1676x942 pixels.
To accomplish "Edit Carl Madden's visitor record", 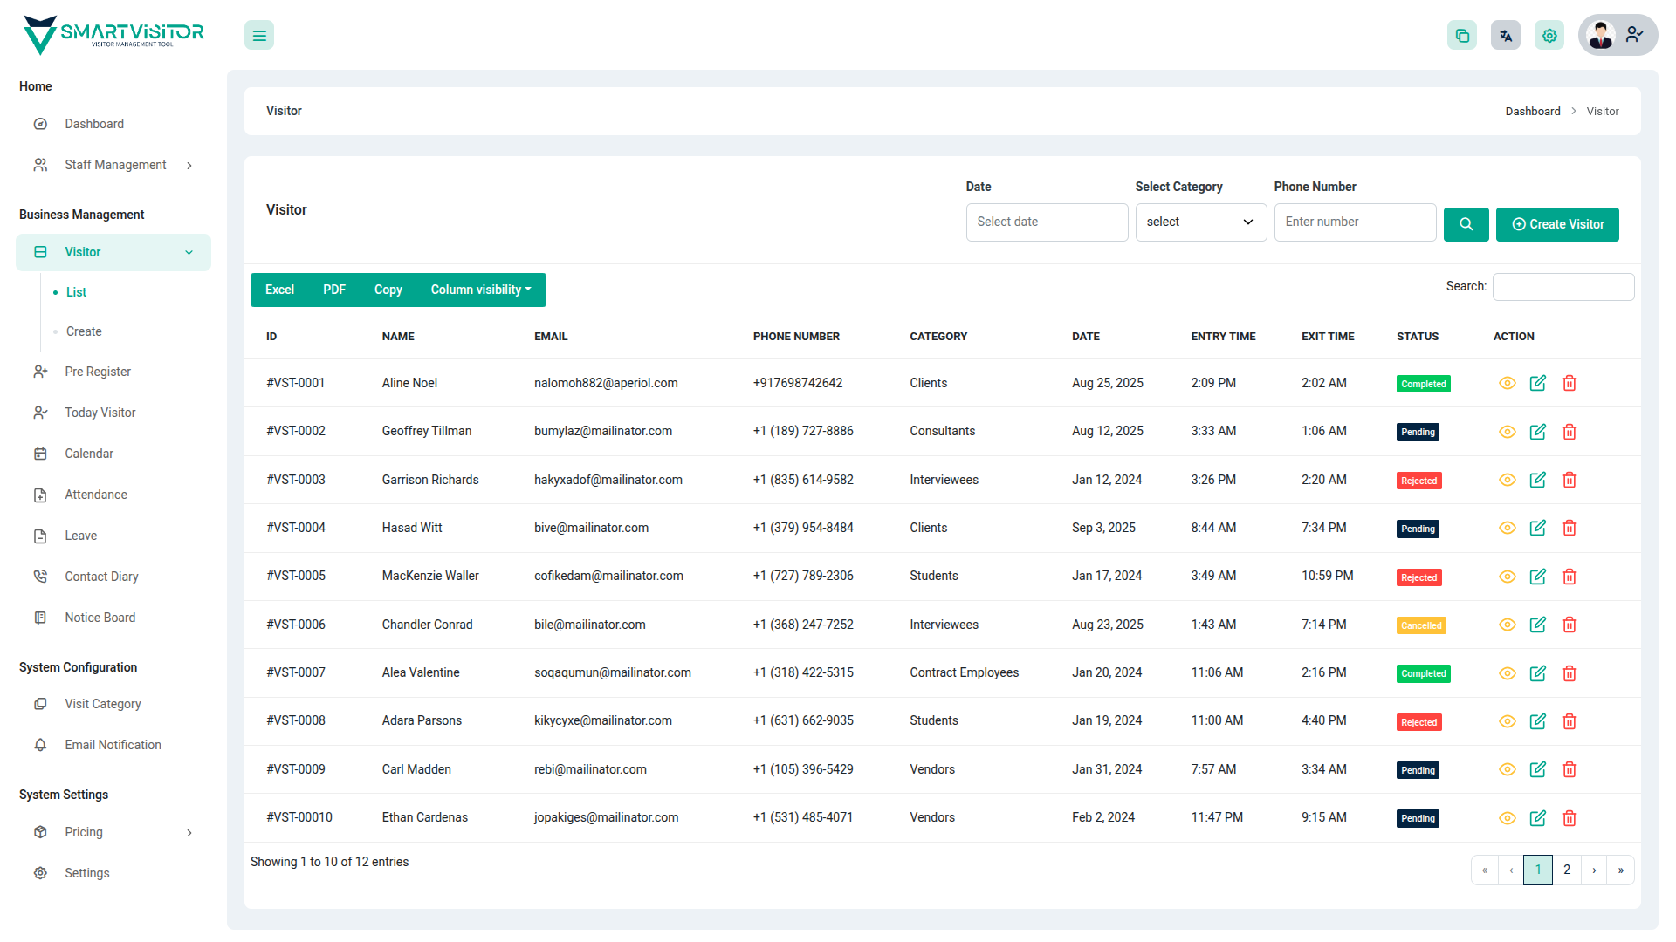I will point(1537,769).
